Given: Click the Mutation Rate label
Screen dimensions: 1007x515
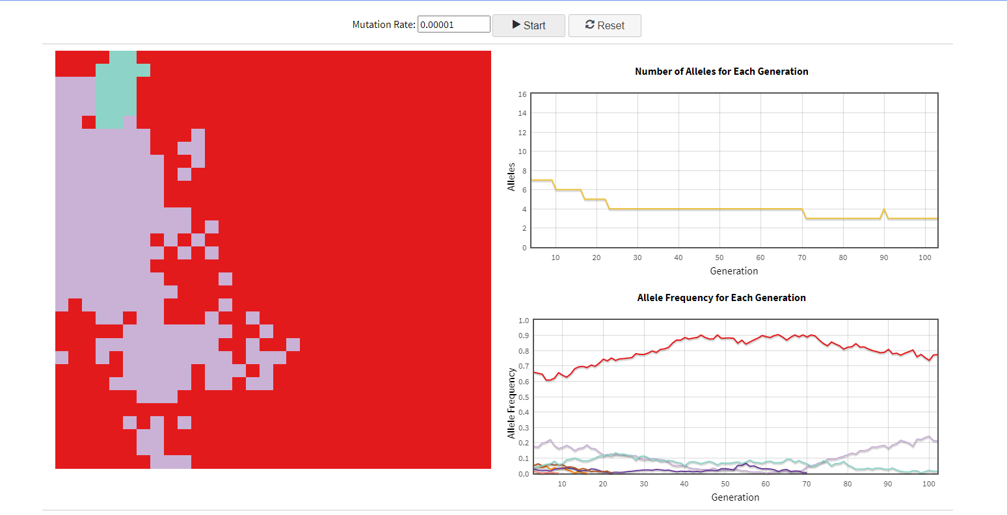Looking at the screenshot, I should [x=383, y=25].
